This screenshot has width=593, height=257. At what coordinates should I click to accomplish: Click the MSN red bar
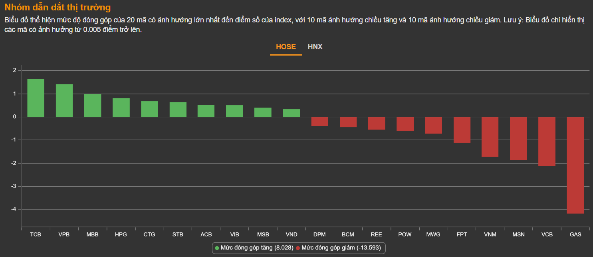click(x=518, y=139)
